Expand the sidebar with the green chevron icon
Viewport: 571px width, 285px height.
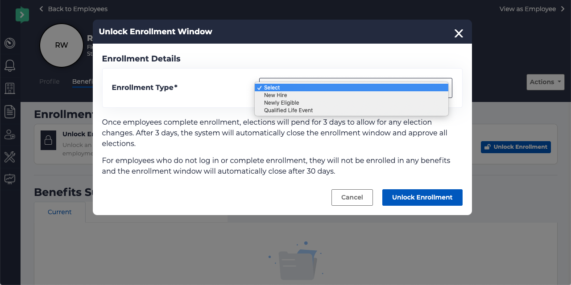22,14
